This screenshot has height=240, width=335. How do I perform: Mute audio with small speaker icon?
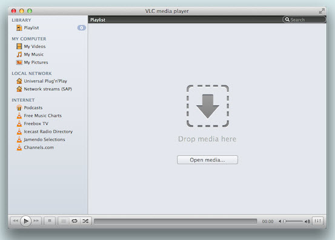(x=280, y=221)
